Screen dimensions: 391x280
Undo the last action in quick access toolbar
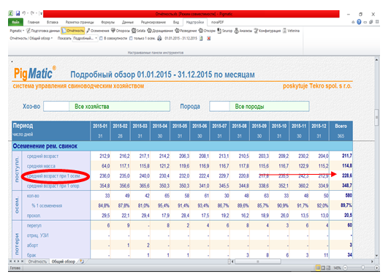click(x=24, y=13)
